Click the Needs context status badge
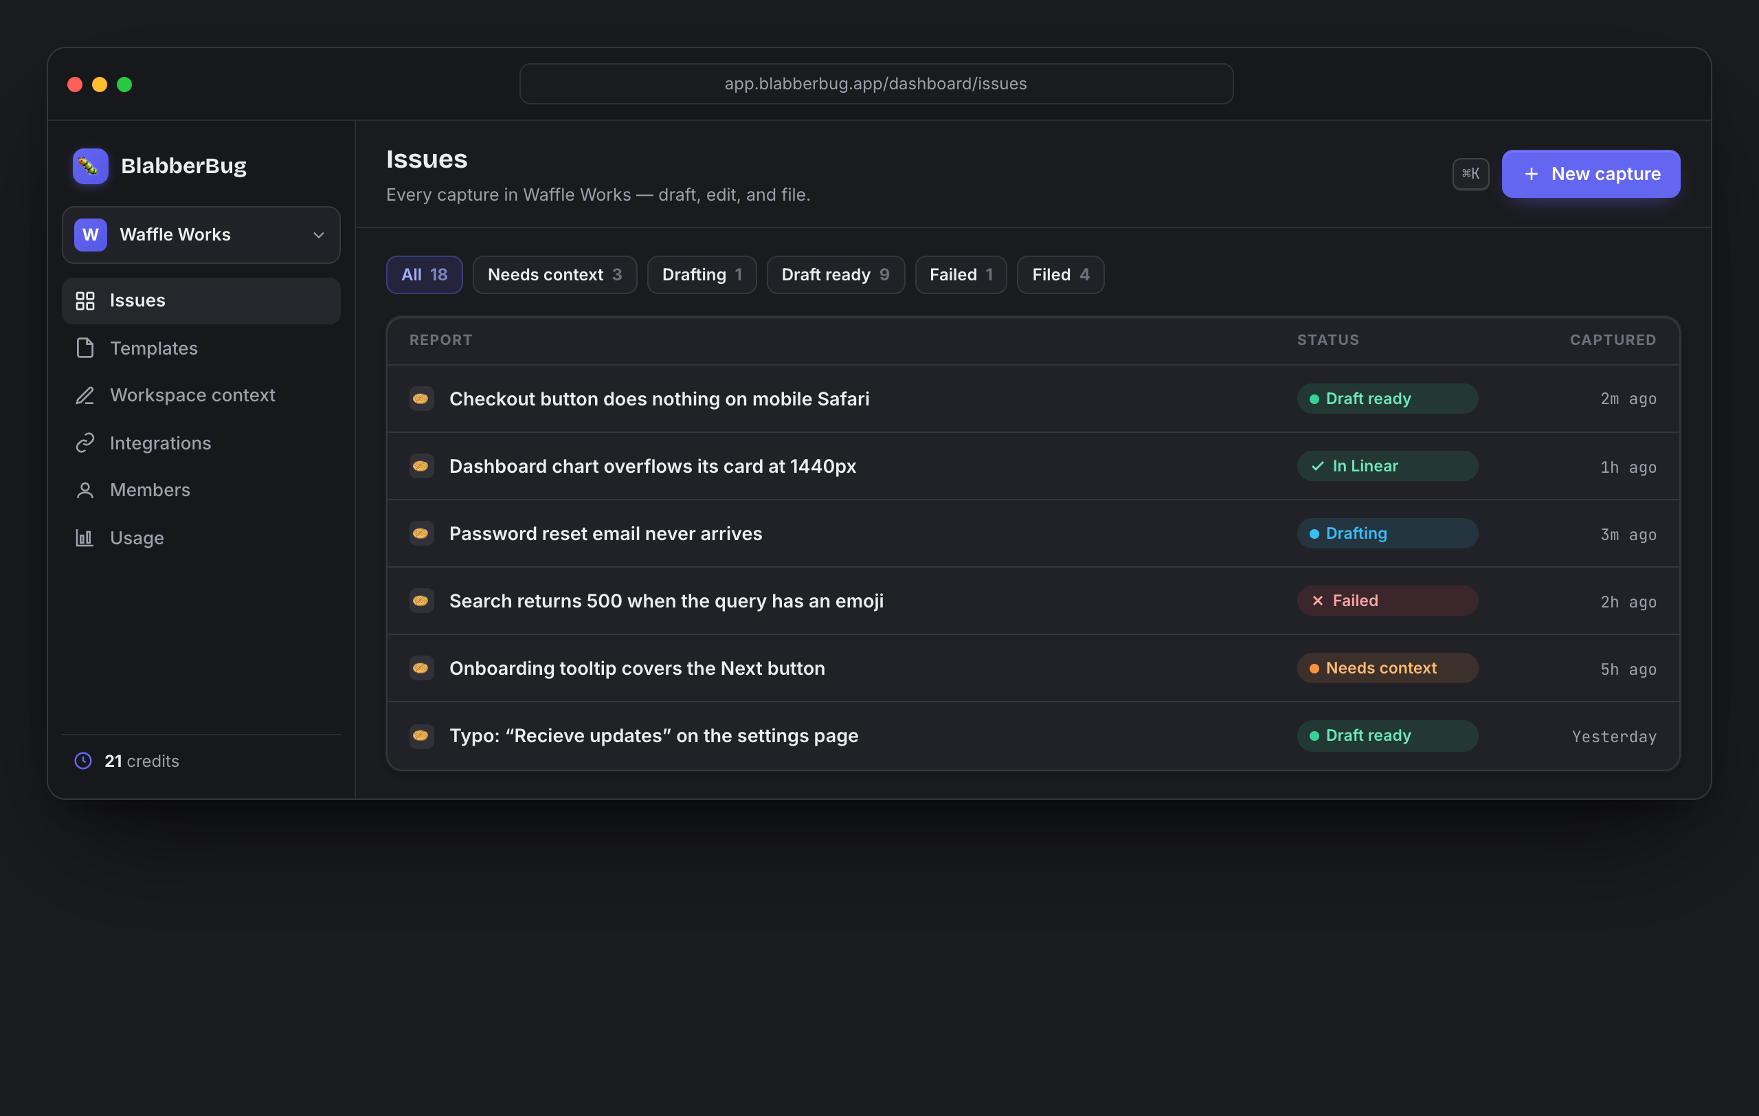Viewport: 1759px width, 1116px height. (x=1387, y=667)
